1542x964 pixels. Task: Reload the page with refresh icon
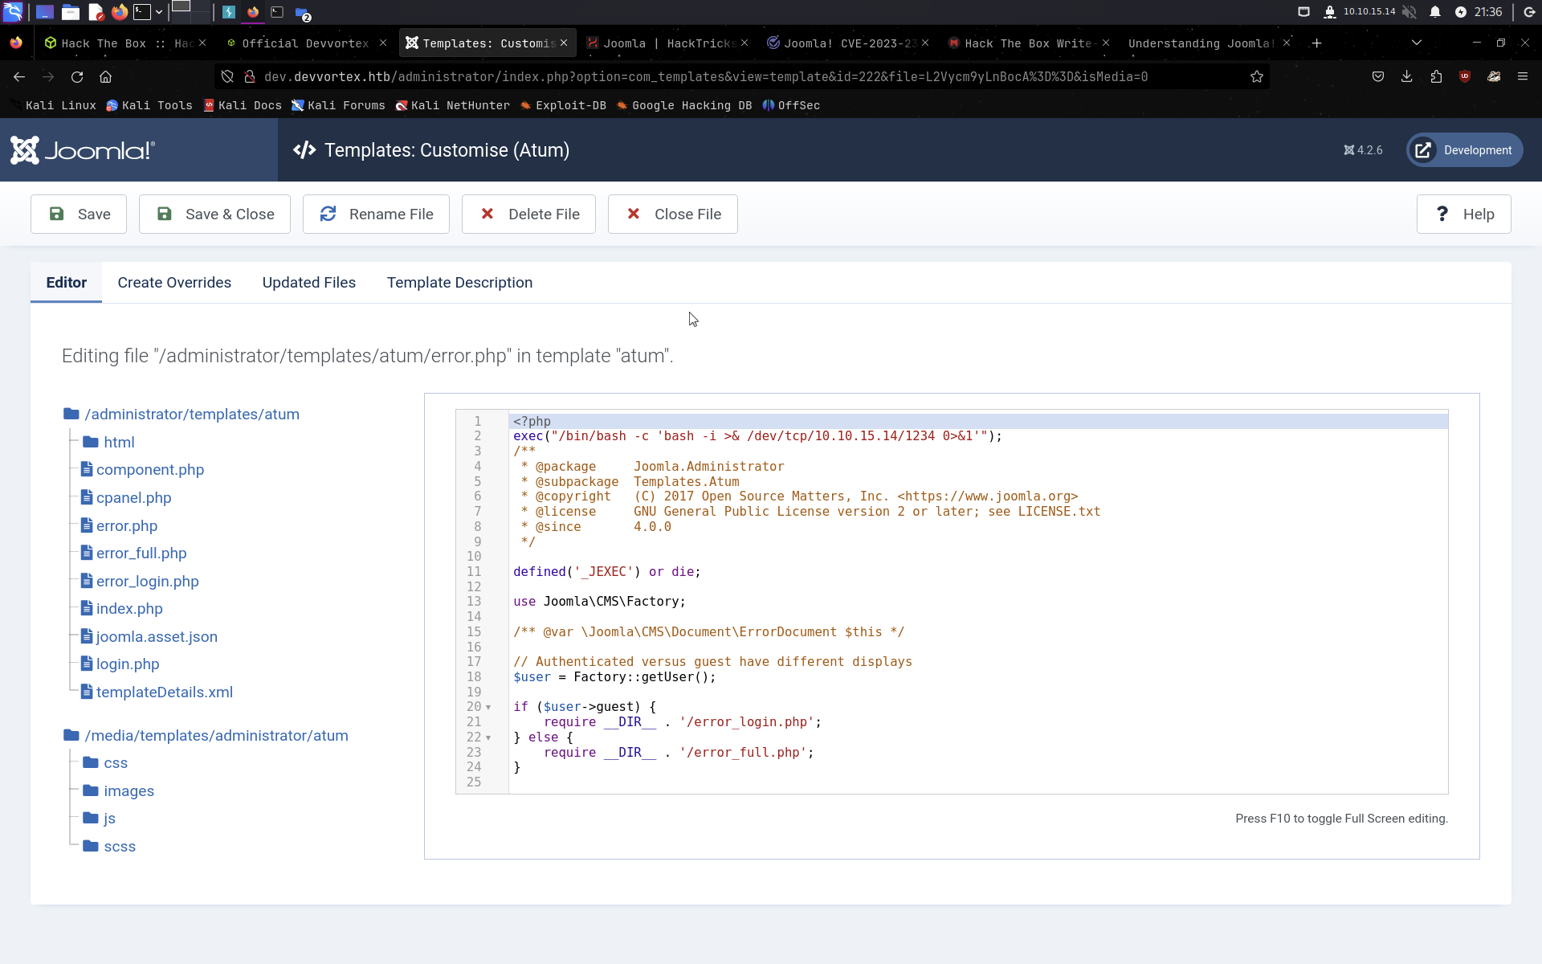click(x=77, y=77)
